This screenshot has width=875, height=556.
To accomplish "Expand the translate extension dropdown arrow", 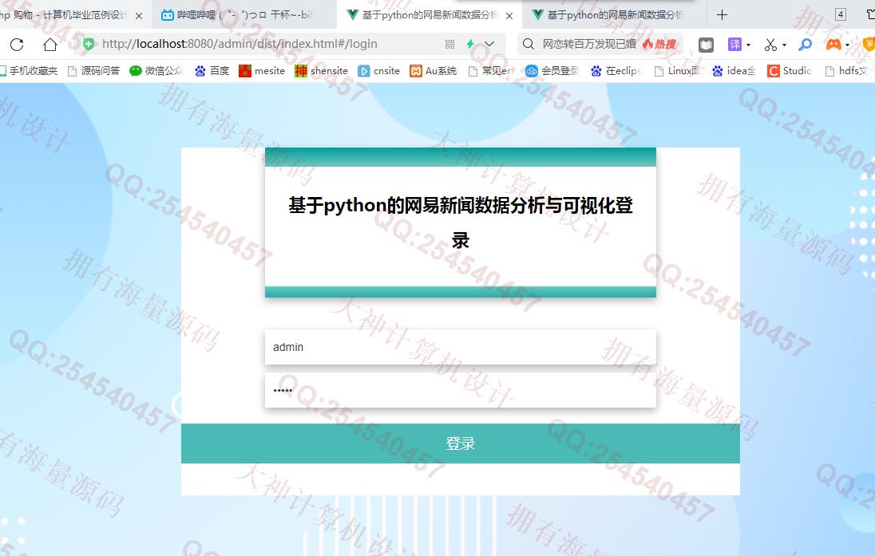I will click(748, 45).
